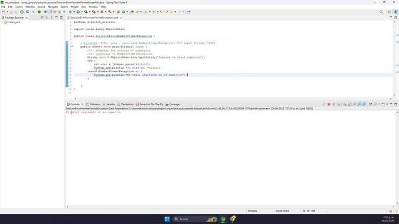399x224 pixels.
Task: Click the public class declaration line
Action: coord(115,36)
